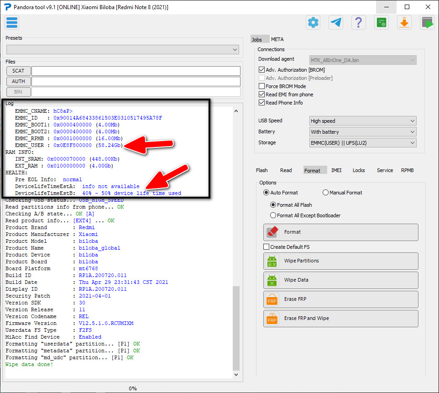This screenshot has height=393, width=439.
Task: Select Format All Except Bootloader option
Action: click(x=273, y=215)
